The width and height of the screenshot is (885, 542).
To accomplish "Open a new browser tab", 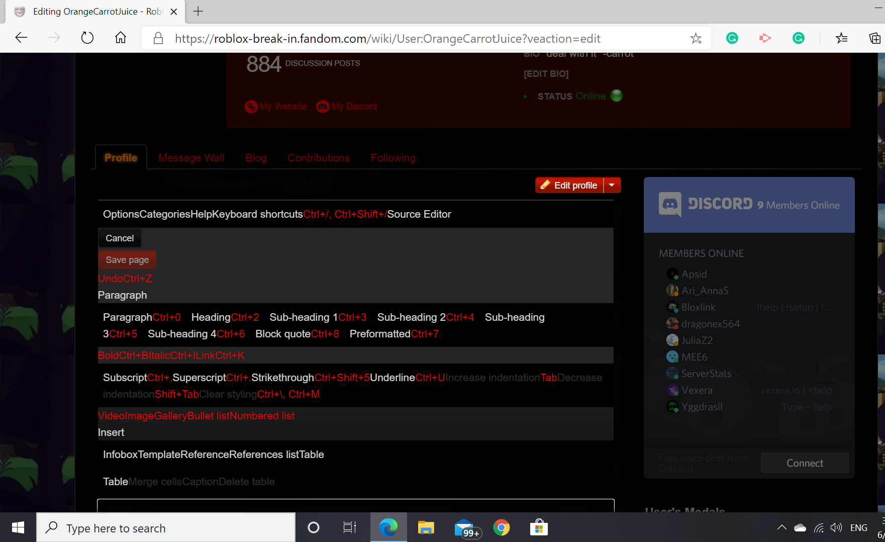I will [x=198, y=11].
